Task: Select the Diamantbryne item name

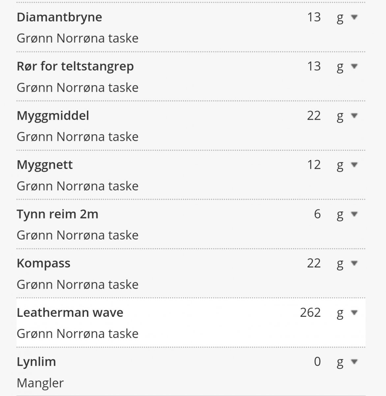Action: pyautogui.click(x=59, y=17)
